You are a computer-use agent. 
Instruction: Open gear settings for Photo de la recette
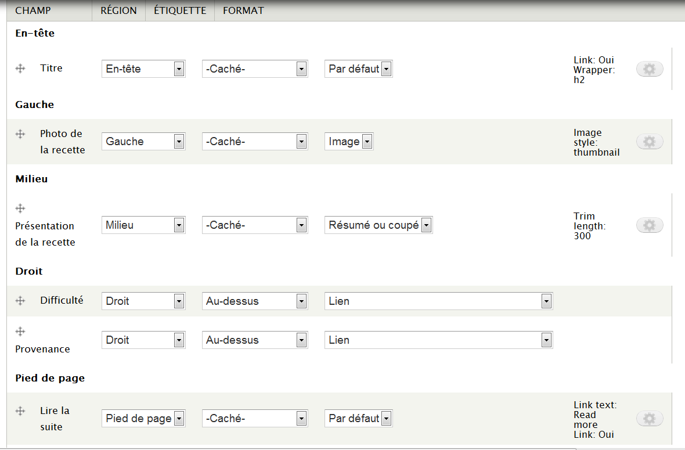coord(650,142)
